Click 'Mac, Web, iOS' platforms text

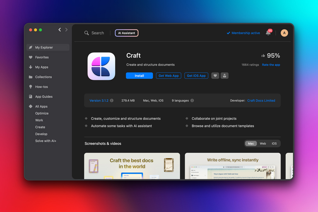[x=153, y=101]
